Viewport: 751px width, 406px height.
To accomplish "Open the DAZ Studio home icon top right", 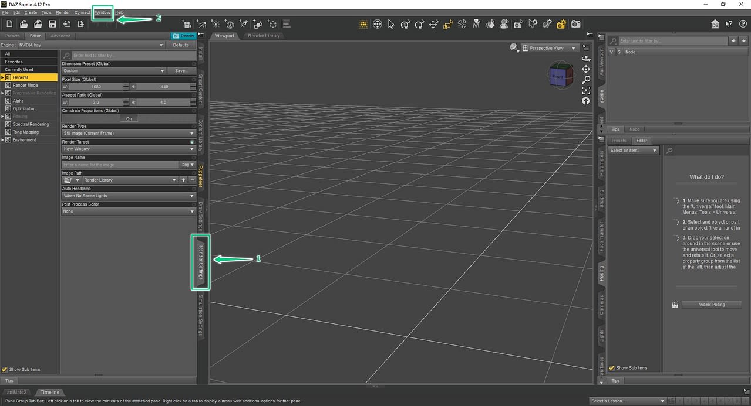I will click(715, 24).
